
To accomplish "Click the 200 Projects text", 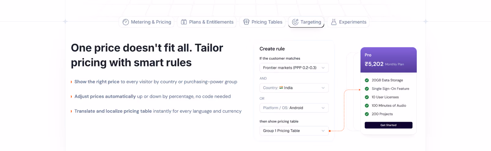I will (382, 114).
